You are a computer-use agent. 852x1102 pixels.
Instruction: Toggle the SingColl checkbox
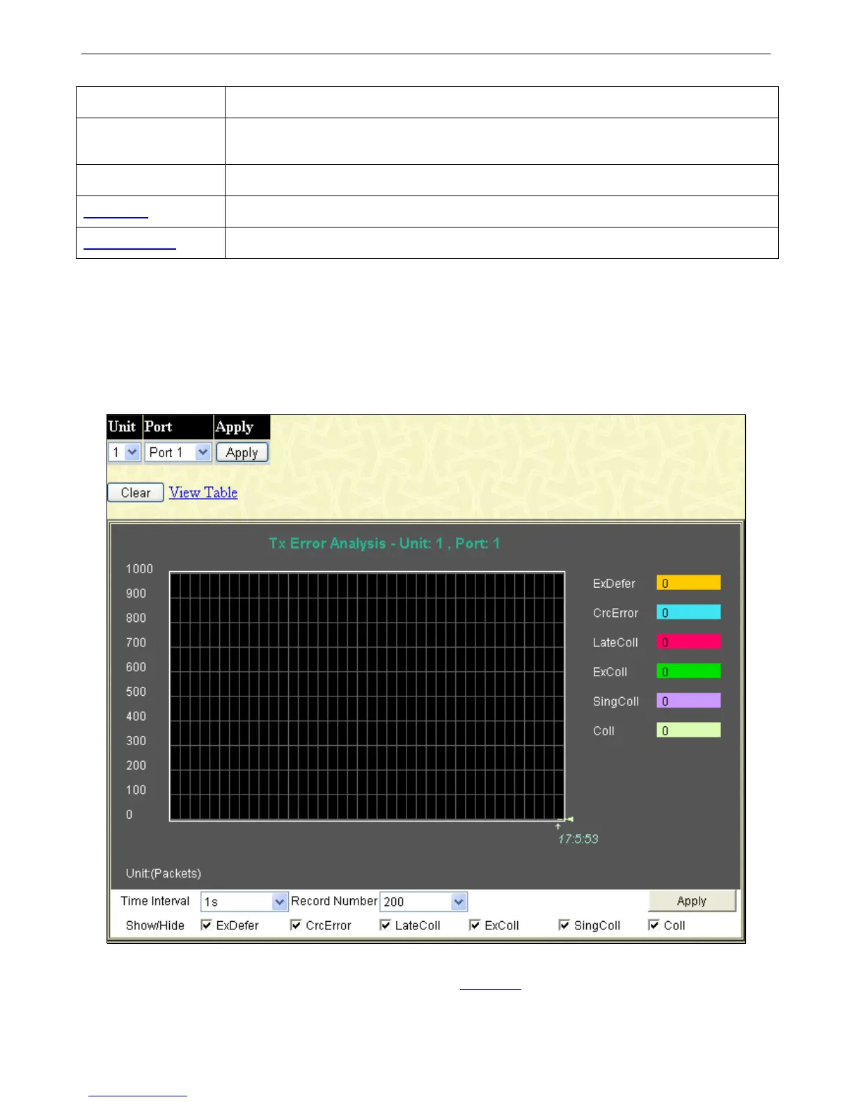565,925
